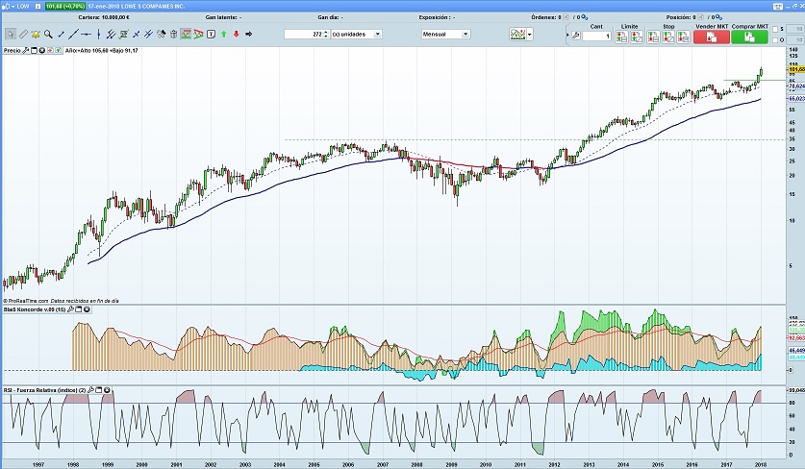Click the Cant order quantity field

click(x=596, y=36)
